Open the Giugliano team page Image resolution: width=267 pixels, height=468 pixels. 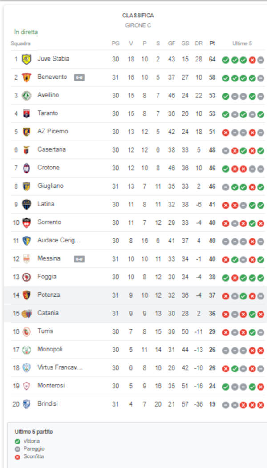50,186
